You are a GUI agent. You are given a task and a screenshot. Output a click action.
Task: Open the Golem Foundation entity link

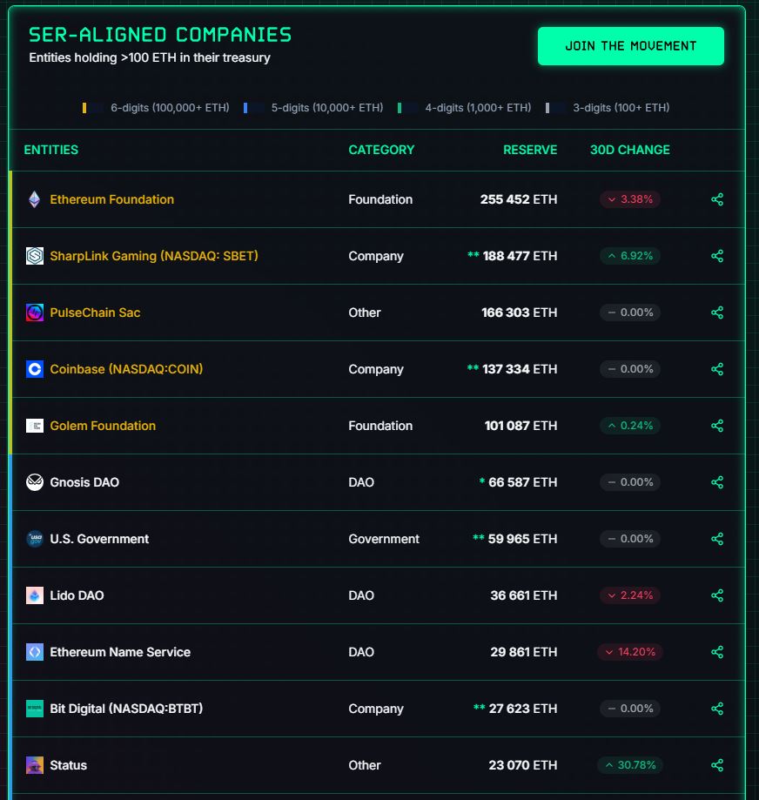(103, 426)
